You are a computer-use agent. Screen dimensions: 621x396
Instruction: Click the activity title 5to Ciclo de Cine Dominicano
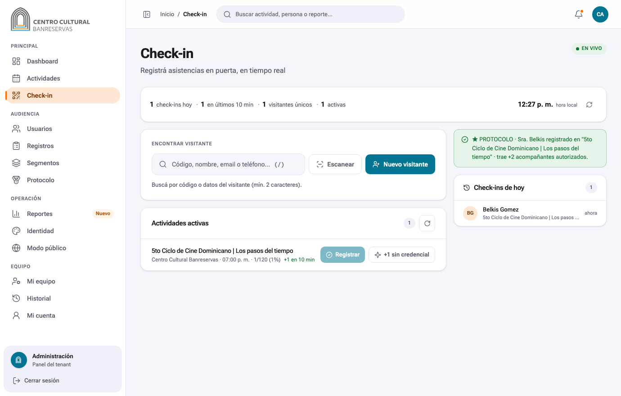point(222,251)
